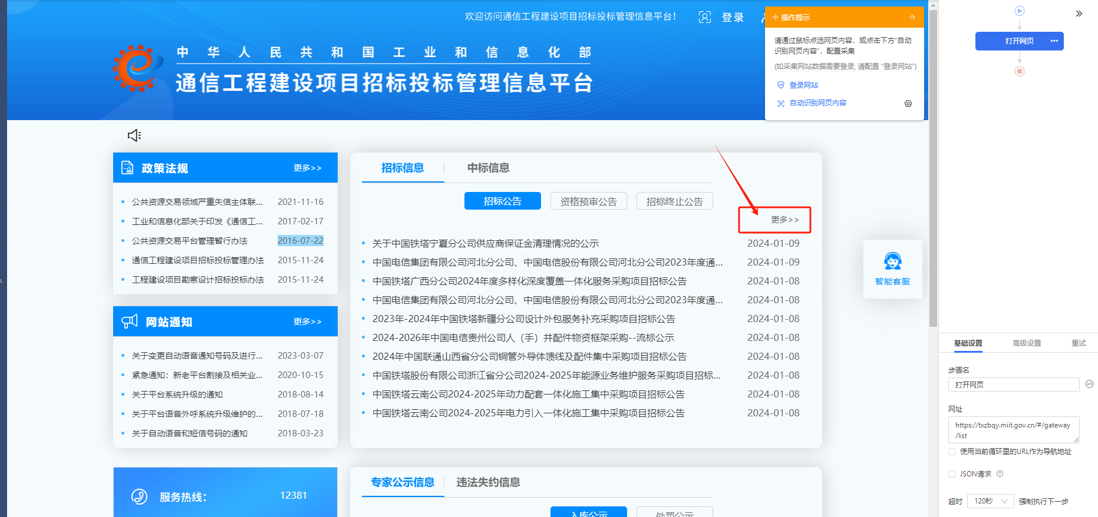Open the 专家公示信息 tab
The height and width of the screenshot is (517, 1098).
click(x=403, y=482)
